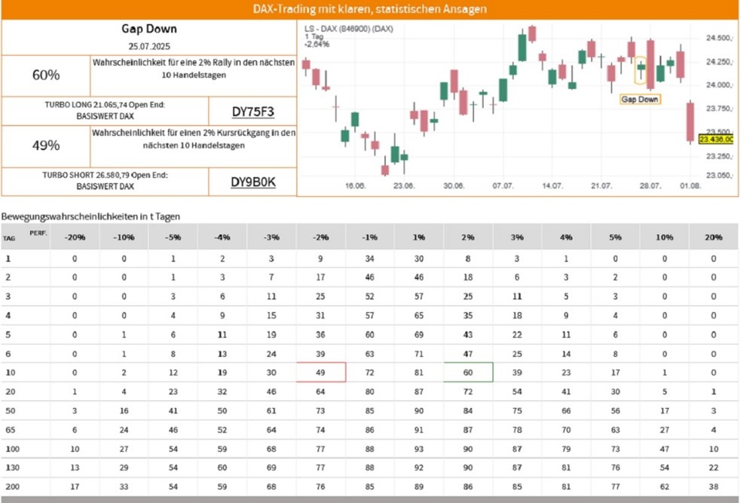
Task: Click the yellow price label "23.436,00"
Action: tap(716, 140)
